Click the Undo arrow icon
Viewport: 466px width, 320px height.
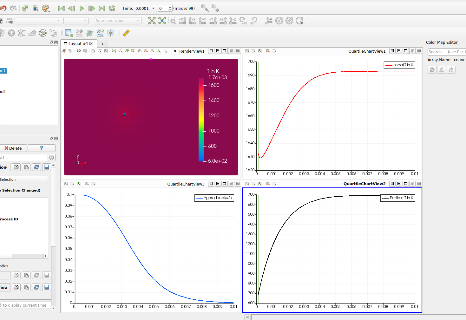click(x=3, y=9)
